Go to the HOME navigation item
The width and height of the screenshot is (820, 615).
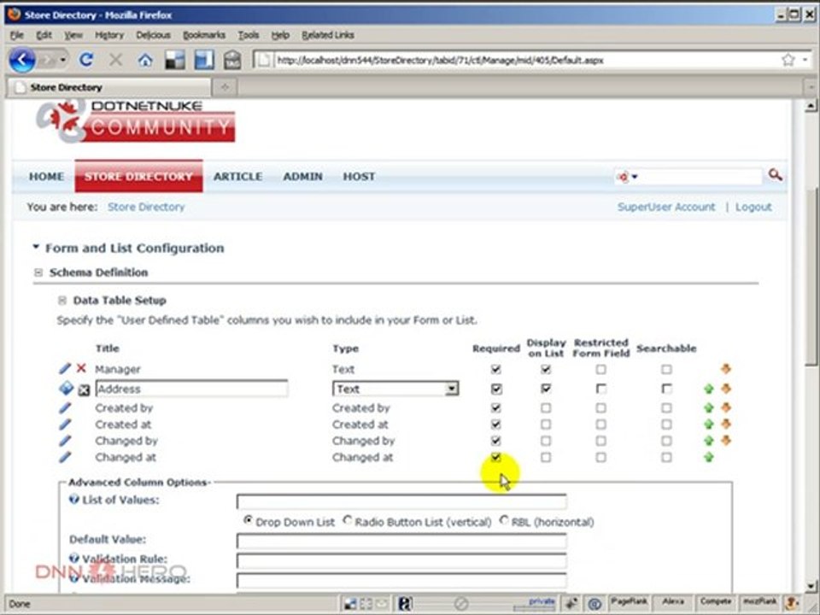[x=46, y=177]
